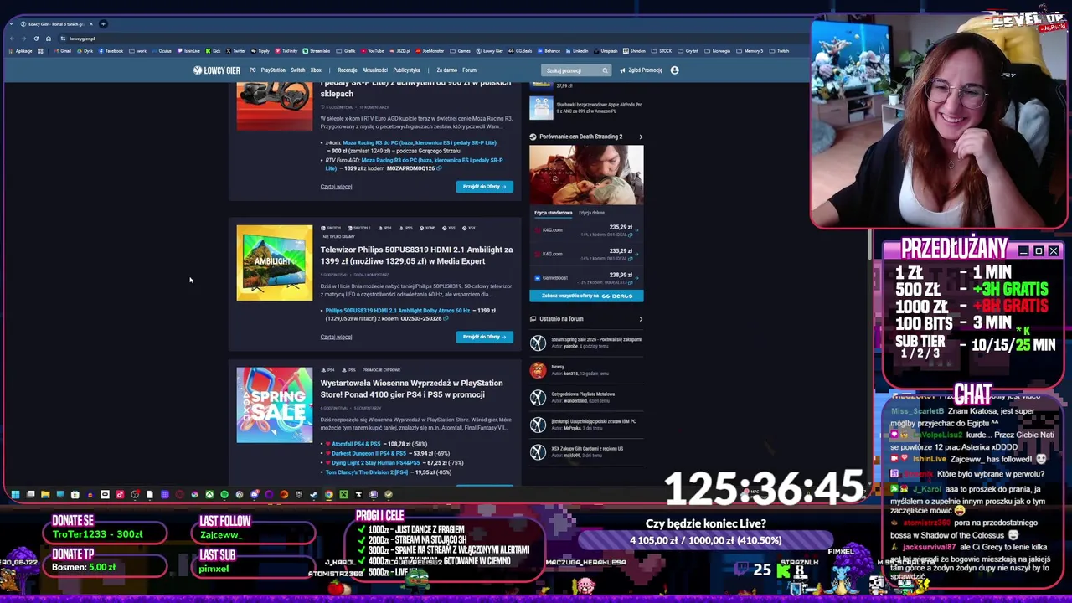Open Steam Spring Sale 2026 forum thread
Screen dimensions: 1072x603
tap(596, 339)
